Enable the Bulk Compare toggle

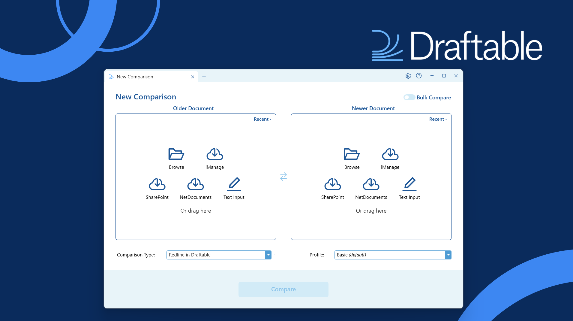click(409, 97)
